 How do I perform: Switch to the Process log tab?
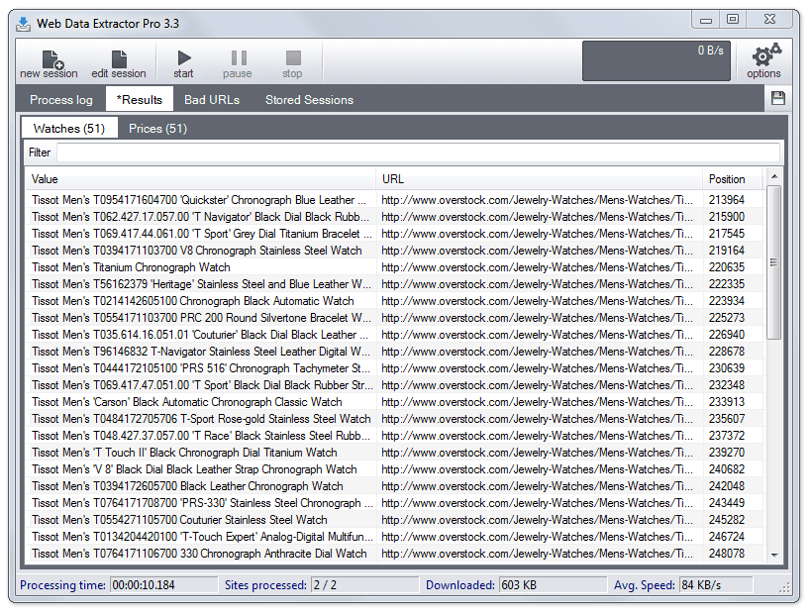[x=60, y=99]
